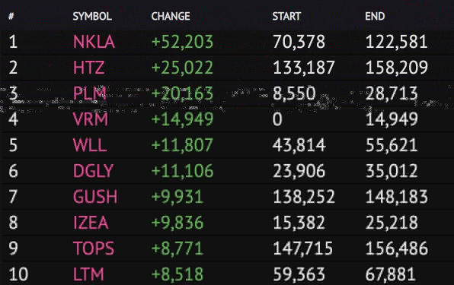The height and width of the screenshot is (285, 454).
Task: Open the IZEA symbol link
Action: (x=91, y=223)
